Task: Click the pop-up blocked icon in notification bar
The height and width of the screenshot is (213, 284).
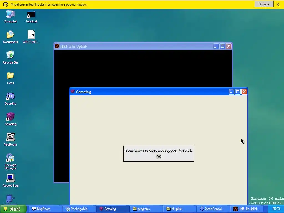Action: coord(6,4)
